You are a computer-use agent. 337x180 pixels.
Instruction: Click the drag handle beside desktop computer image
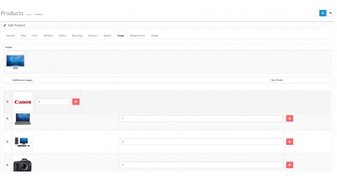(7, 142)
